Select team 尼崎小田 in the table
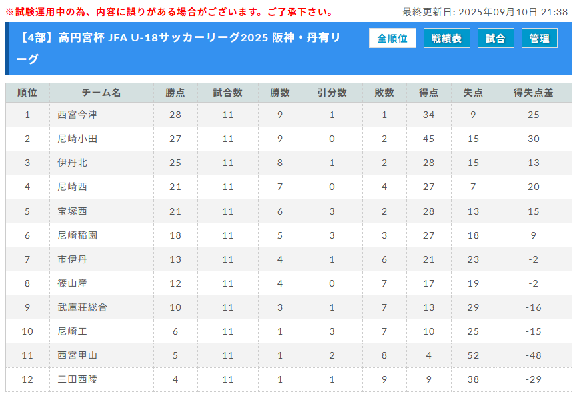Image resolution: width=579 pixels, height=400 pixels. [x=77, y=139]
